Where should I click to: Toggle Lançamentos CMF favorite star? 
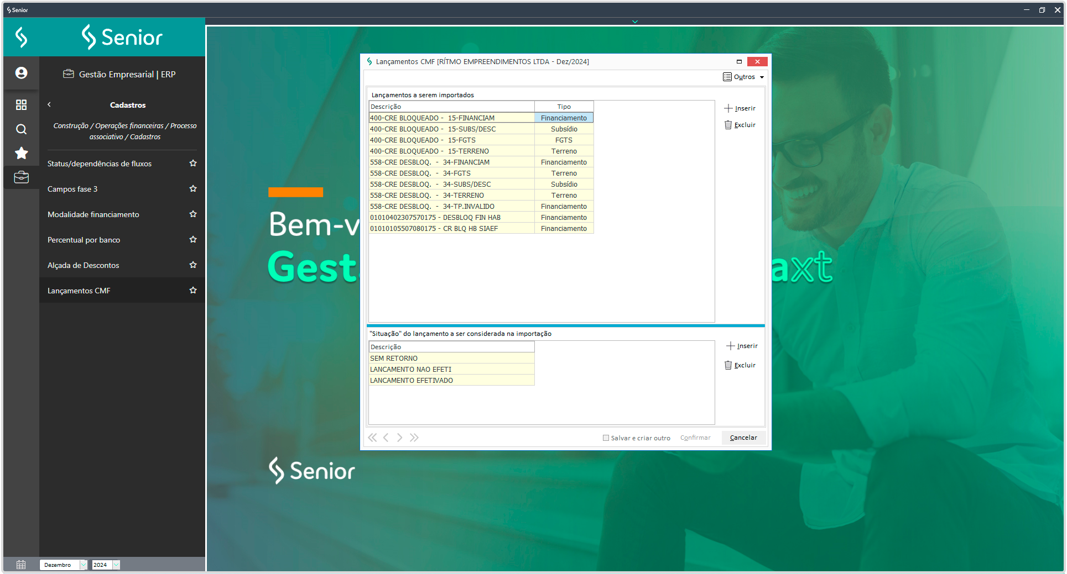193,290
